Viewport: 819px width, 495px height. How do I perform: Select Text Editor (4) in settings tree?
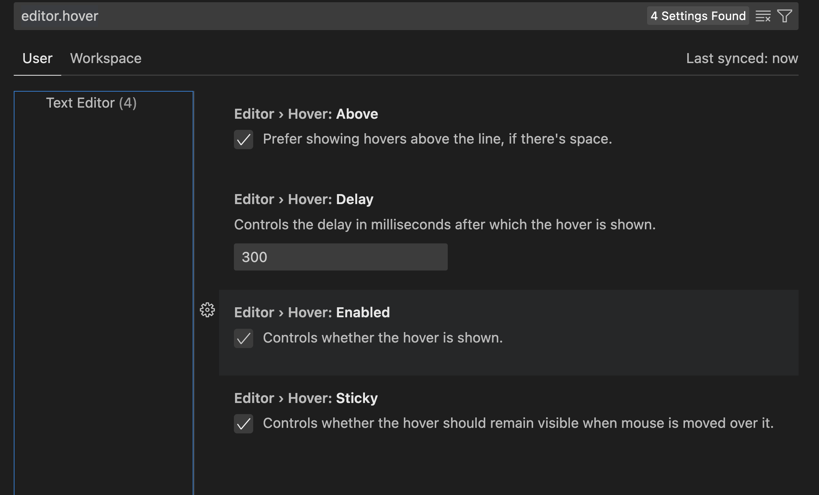91,103
